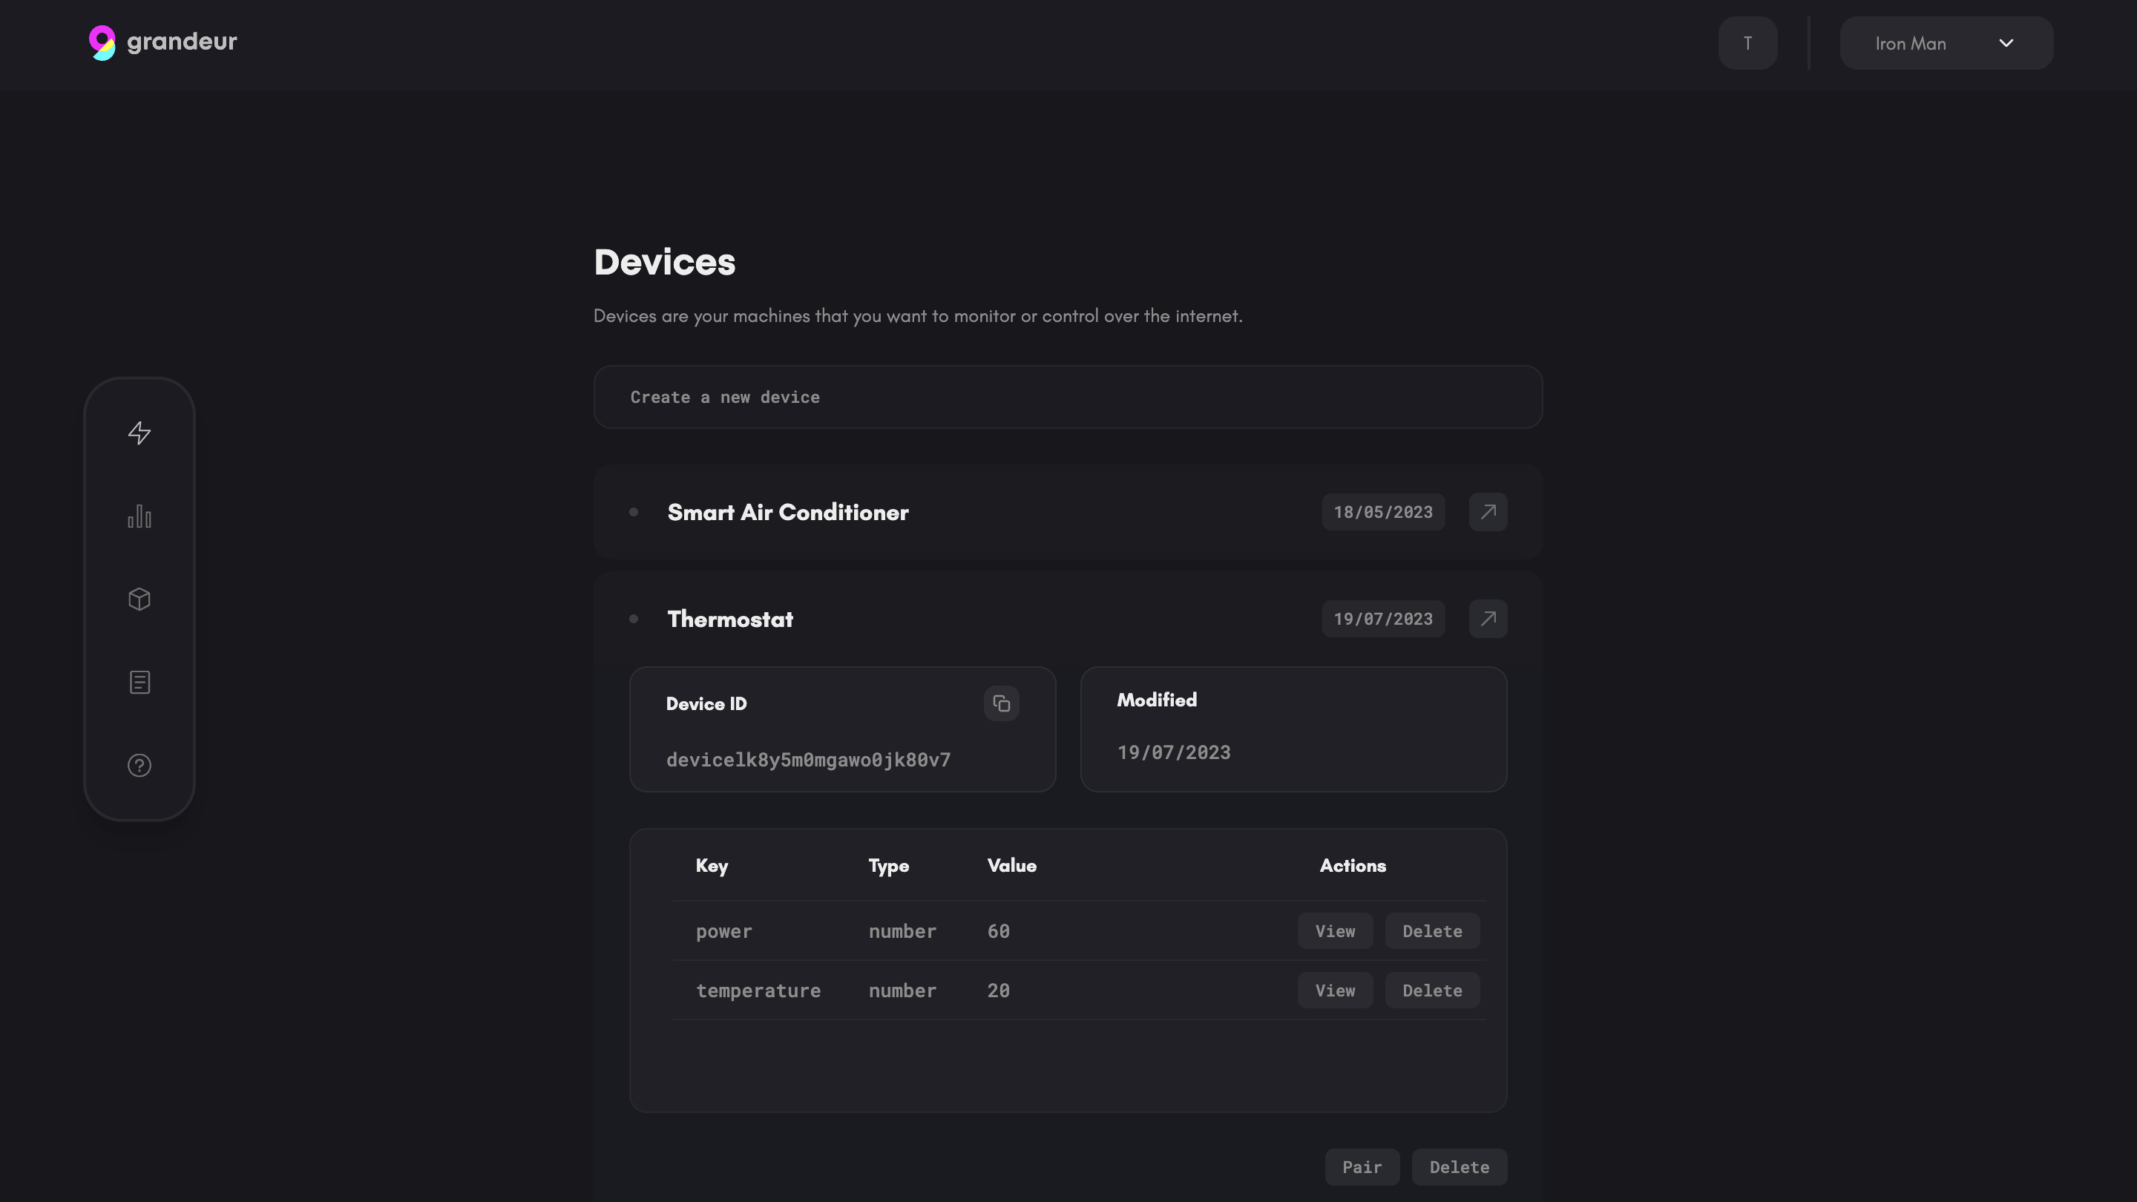Open the lightning bolt sidebar section
This screenshot has width=2137, height=1202.
139,433
